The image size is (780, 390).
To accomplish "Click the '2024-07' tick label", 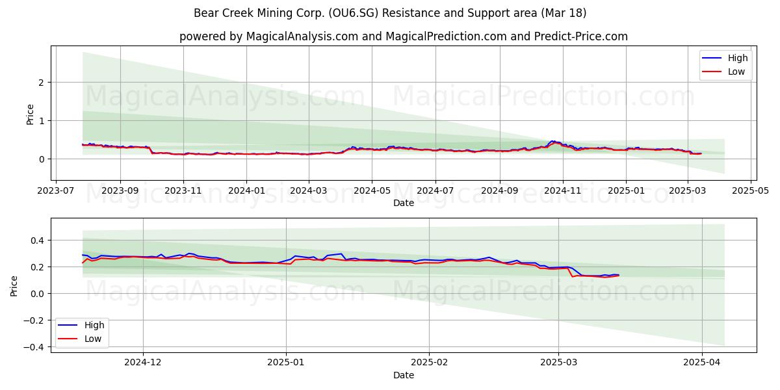I will coord(435,191).
